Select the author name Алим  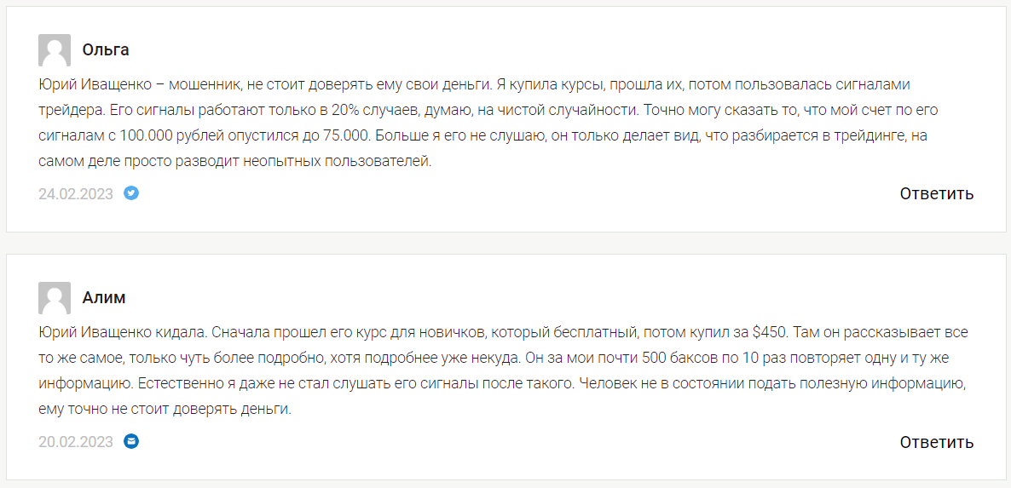pos(104,297)
